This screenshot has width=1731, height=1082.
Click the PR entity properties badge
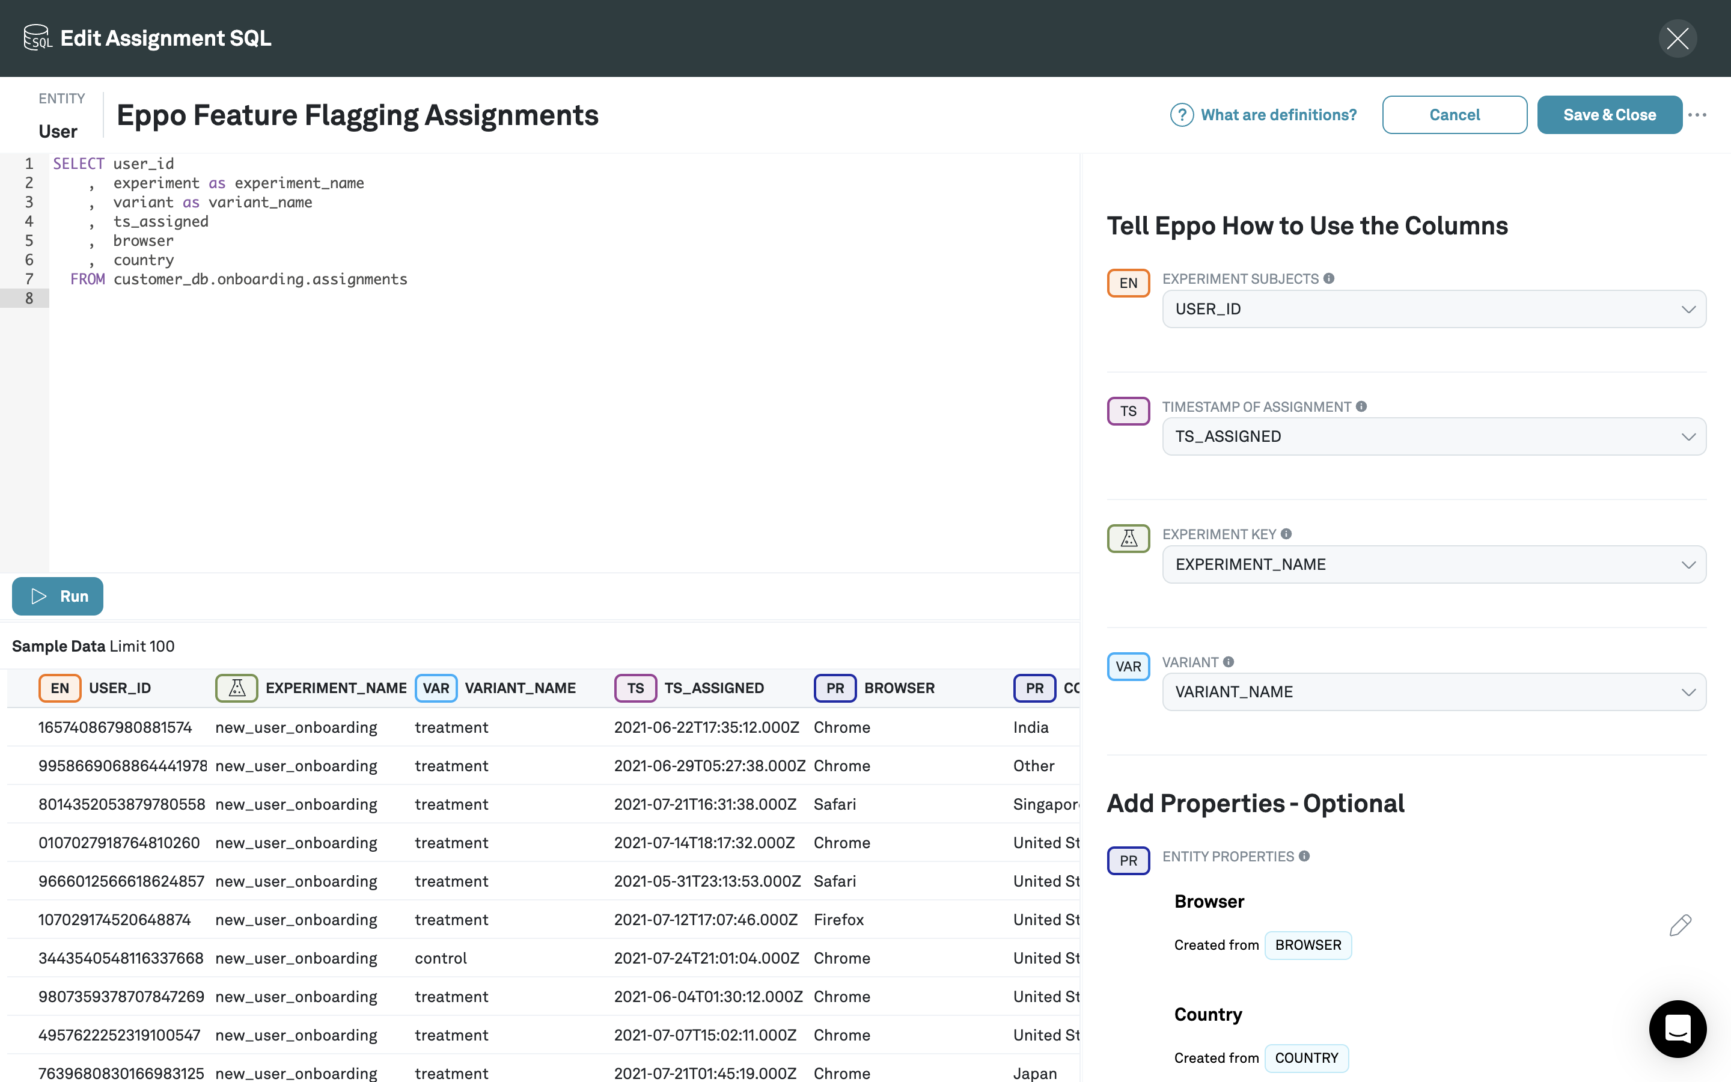(1128, 861)
